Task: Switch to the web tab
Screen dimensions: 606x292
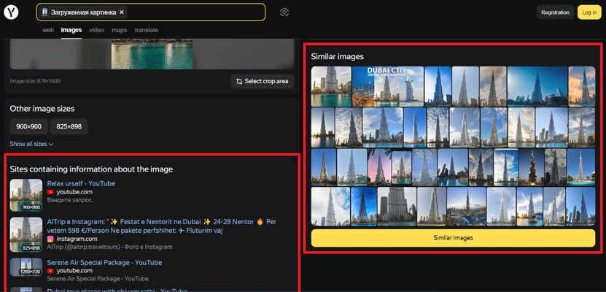Action: point(48,30)
